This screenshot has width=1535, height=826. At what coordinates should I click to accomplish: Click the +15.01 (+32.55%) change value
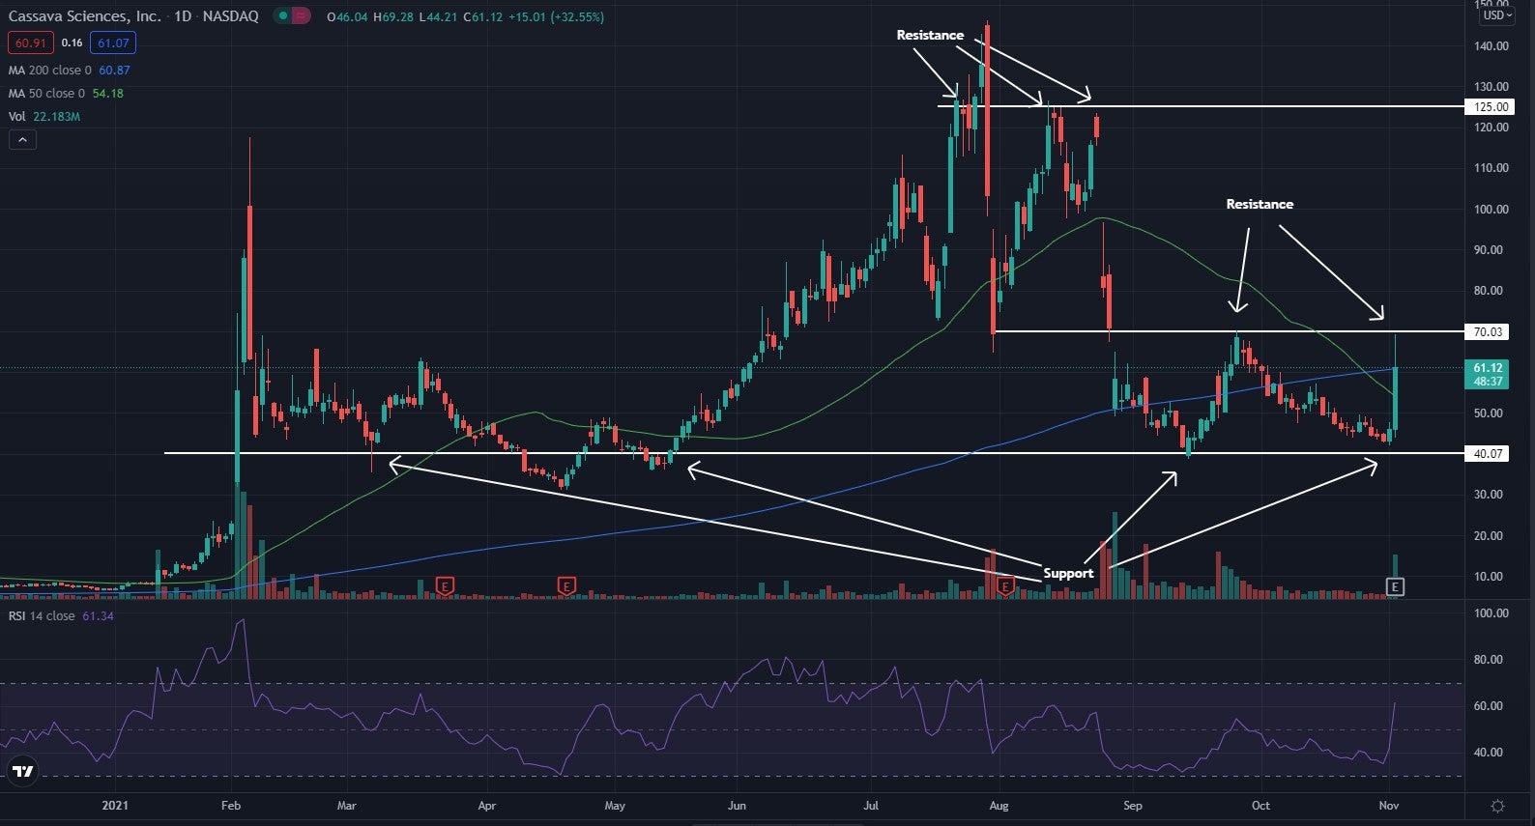coord(556,17)
